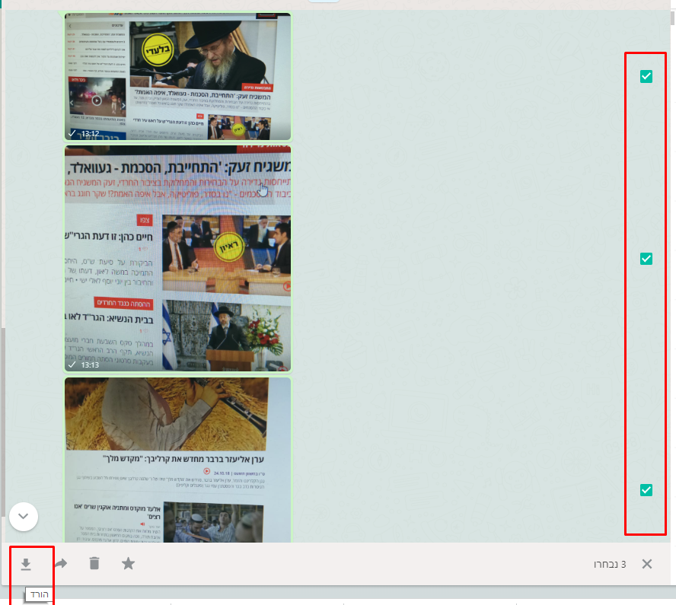Click the sent checkmark beside 13:12
Viewport: 676px width, 605px height.
[x=72, y=133]
